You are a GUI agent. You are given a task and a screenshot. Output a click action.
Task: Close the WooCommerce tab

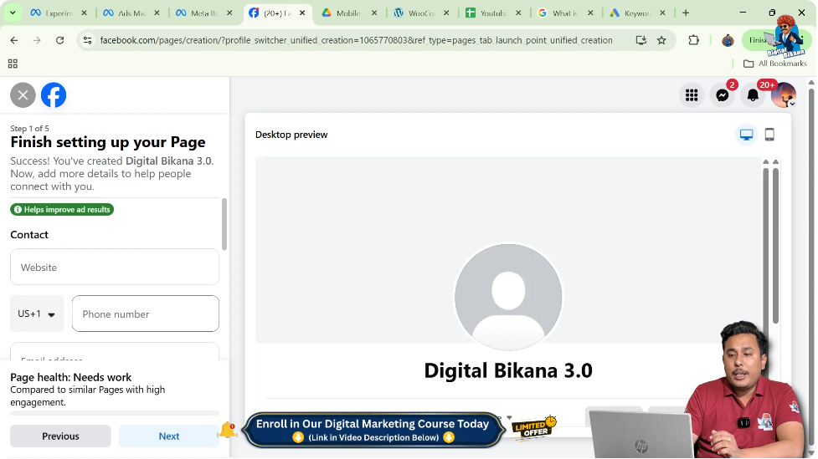click(446, 13)
